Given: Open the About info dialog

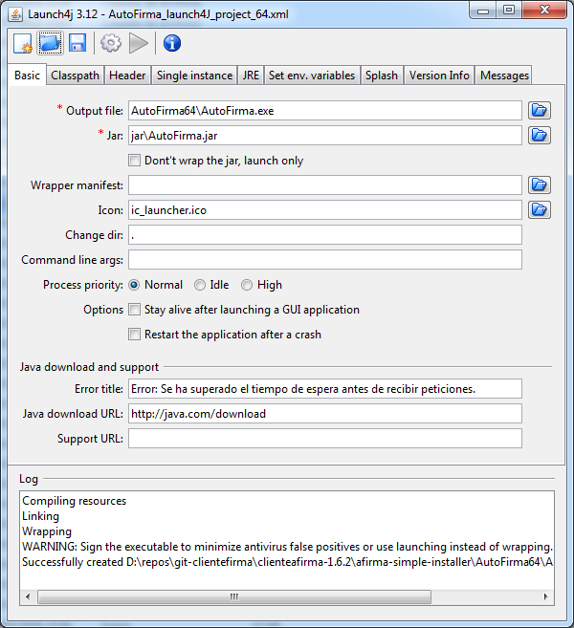Looking at the screenshot, I should [172, 43].
